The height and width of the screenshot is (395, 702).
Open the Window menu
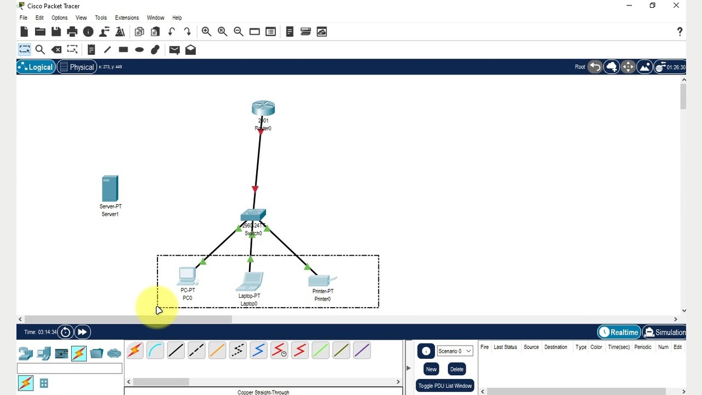[155, 18]
